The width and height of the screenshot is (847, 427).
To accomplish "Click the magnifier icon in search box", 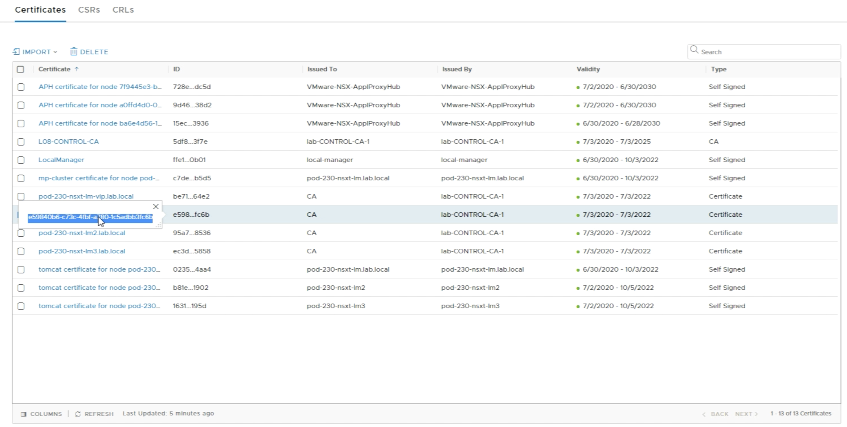I will pos(694,49).
